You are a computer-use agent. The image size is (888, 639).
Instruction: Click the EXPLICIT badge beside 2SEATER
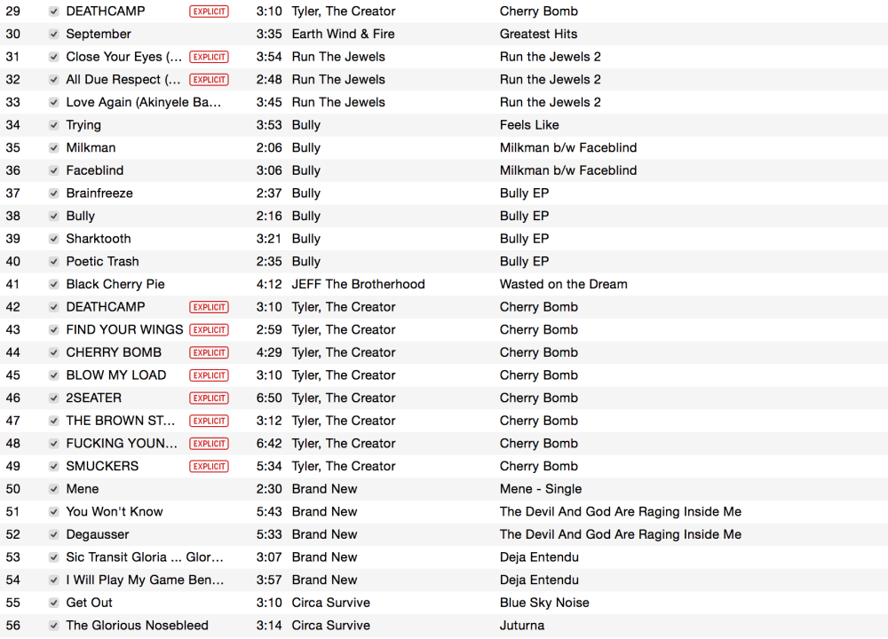pyautogui.click(x=209, y=398)
